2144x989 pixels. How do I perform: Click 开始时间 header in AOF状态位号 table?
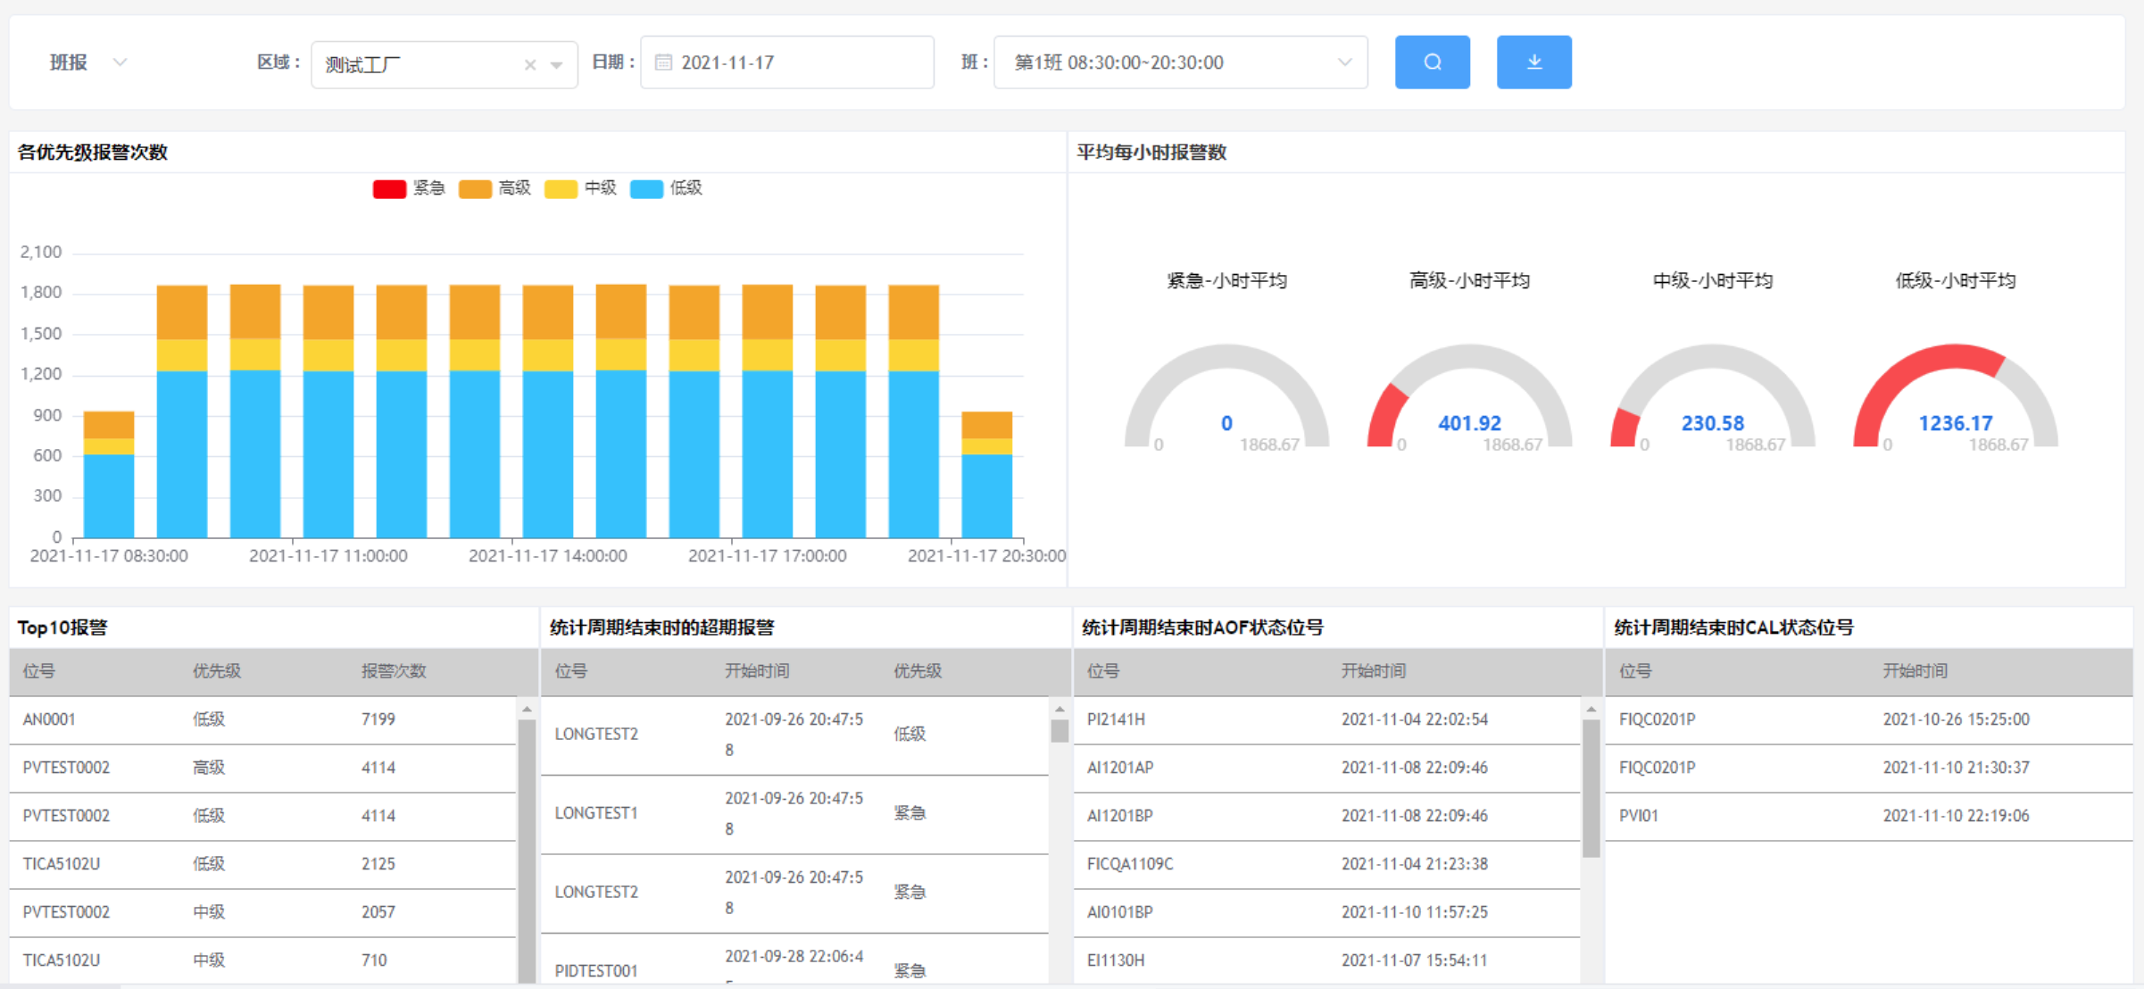pos(1374,671)
